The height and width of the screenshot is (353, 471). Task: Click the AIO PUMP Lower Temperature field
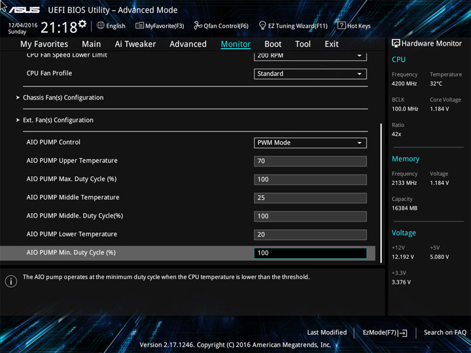(x=310, y=235)
